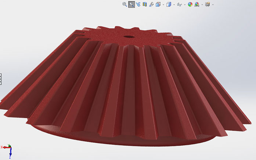Viewport: 256px width, 160px height.
Task: Click the View Orientation cube icon
Action: pos(158,4)
